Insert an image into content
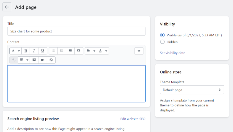The height and width of the screenshot is (132, 233). tap(34, 60)
